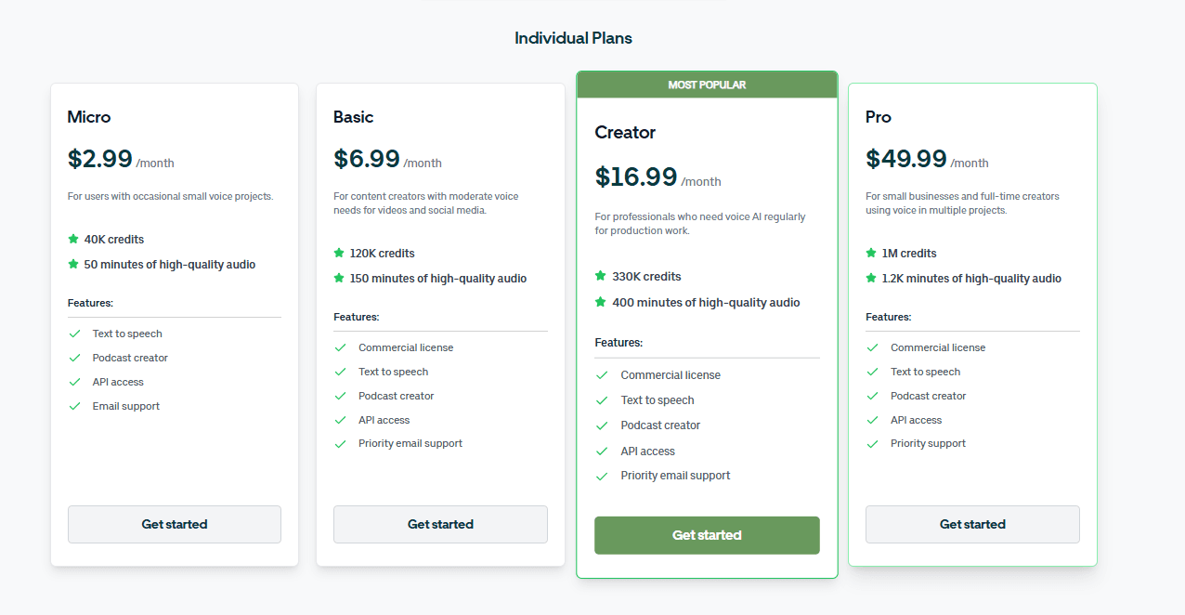Click checkmark beside Basic's Commercial license
Viewport: 1185px width, 615px height.
[x=340, y=347]
